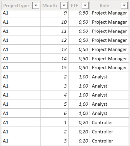Select Month cell with value 9
Viewport: 130px width, 146px height.
(x=54, y=13)
